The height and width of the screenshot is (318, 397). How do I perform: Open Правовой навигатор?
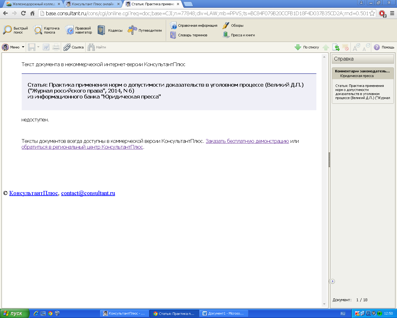pyautogui.click(x=79, y=30)
